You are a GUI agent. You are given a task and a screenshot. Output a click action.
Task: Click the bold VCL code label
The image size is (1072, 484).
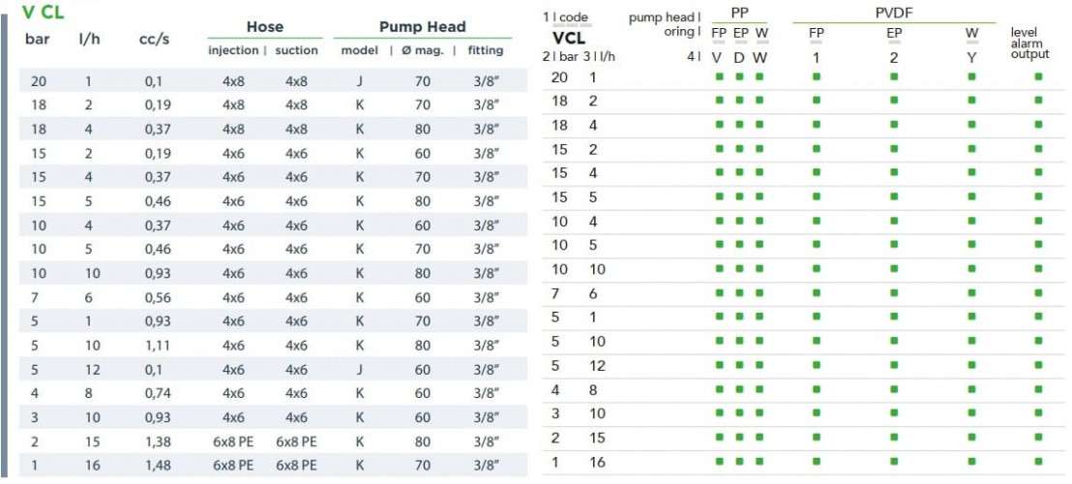point(568,39)
